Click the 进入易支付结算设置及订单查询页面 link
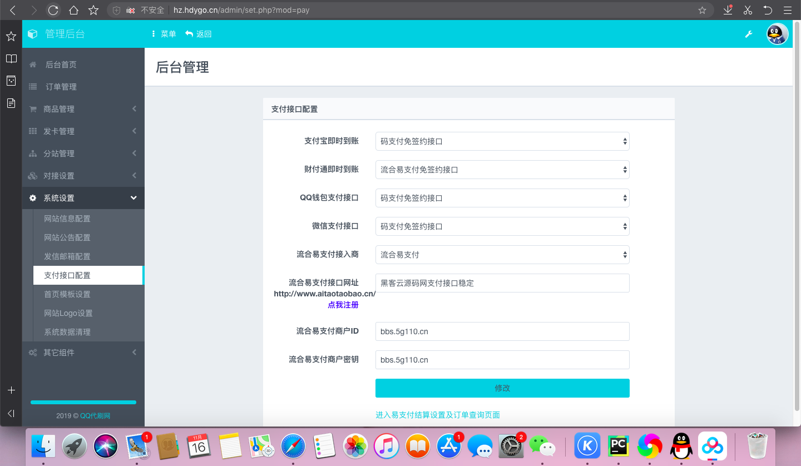 (x=438, y=415)
